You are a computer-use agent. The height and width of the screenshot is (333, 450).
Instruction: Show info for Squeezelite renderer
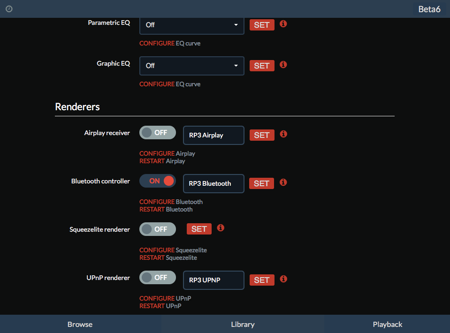tap(221, 228)
